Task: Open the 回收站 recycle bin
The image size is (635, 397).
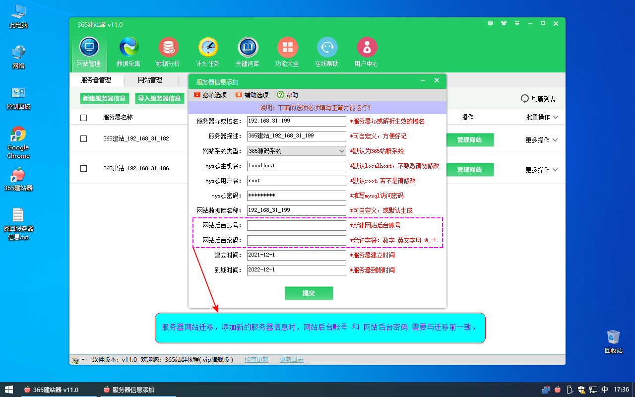Action: pyautogui.click(x=614, y=341)
